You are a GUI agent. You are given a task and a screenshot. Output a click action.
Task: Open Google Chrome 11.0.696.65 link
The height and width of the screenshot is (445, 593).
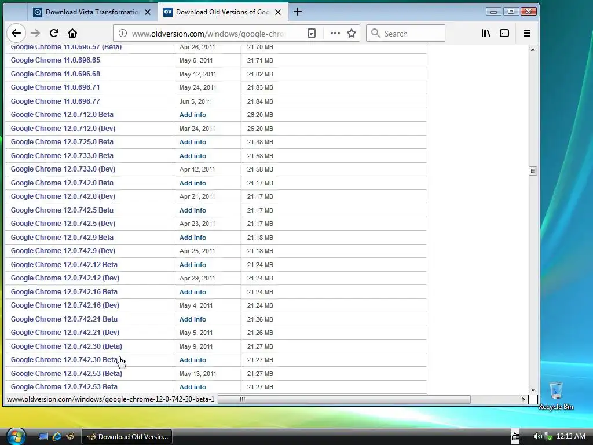click(x=55, y=60)
